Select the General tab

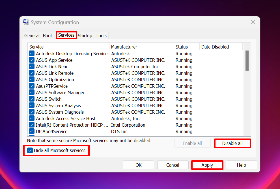point(32,35)
